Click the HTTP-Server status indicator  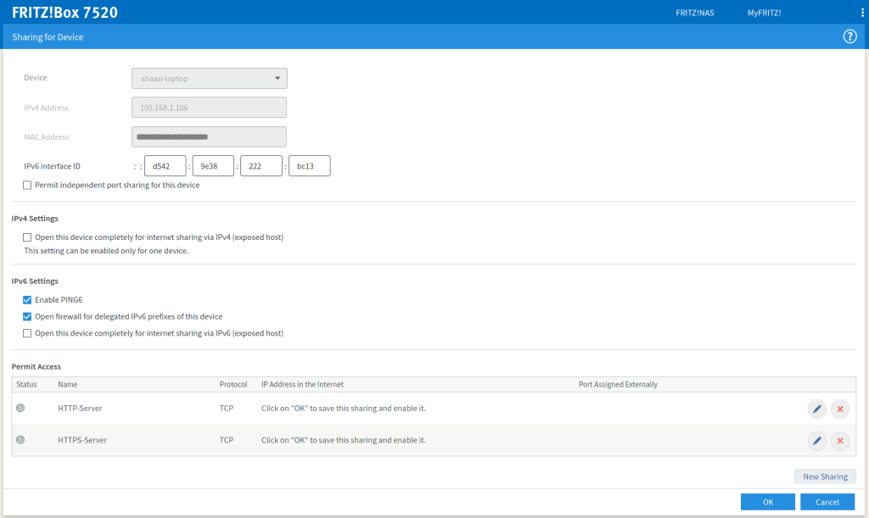coord(20,409)
